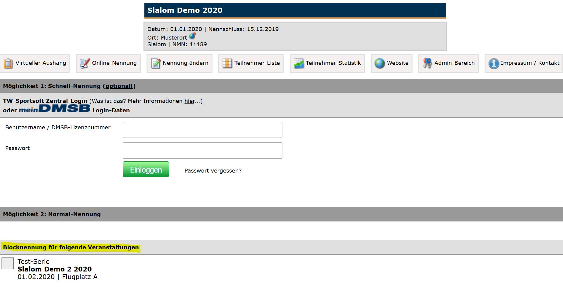Open the map globe next to Musterort

coord(192,36)
